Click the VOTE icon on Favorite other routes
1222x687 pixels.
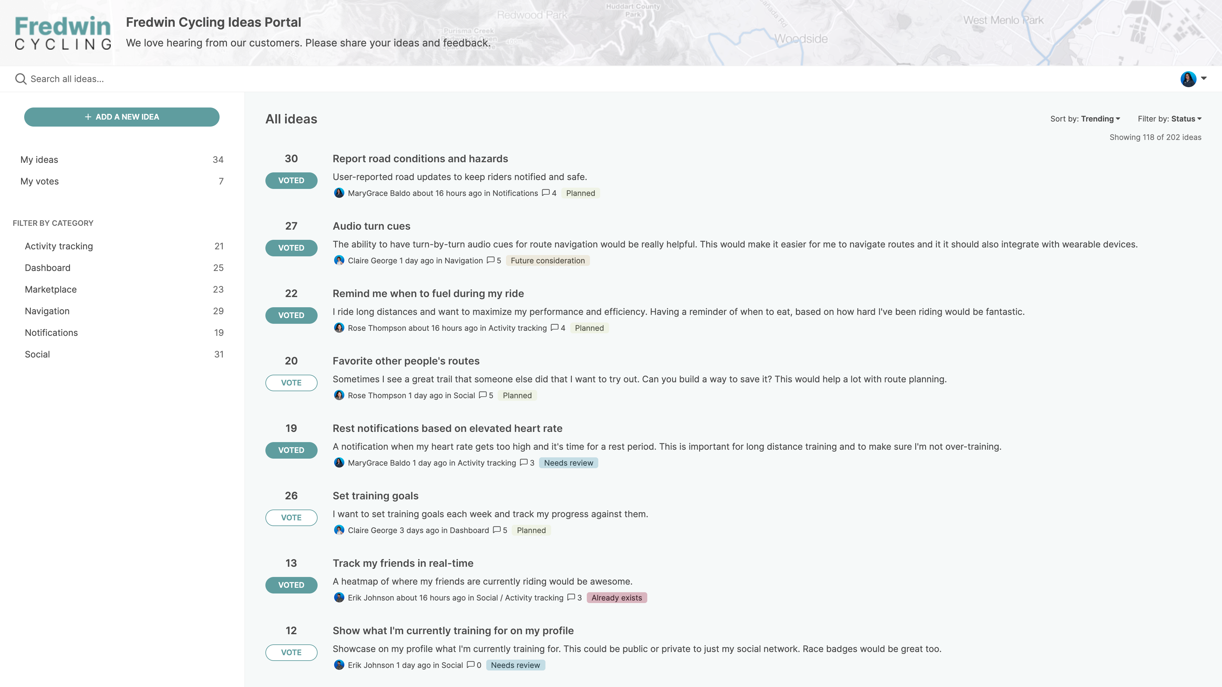tap(291, 383)
